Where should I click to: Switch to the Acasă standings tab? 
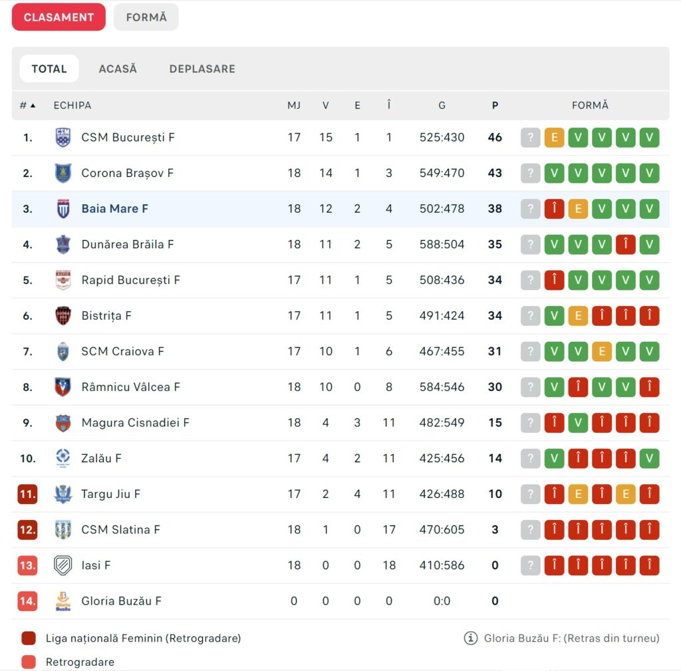pyautogui.click(x=118, y=68)
